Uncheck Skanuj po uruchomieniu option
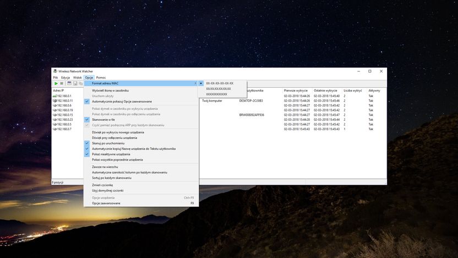Screen dimensions: 458x258 141,143
